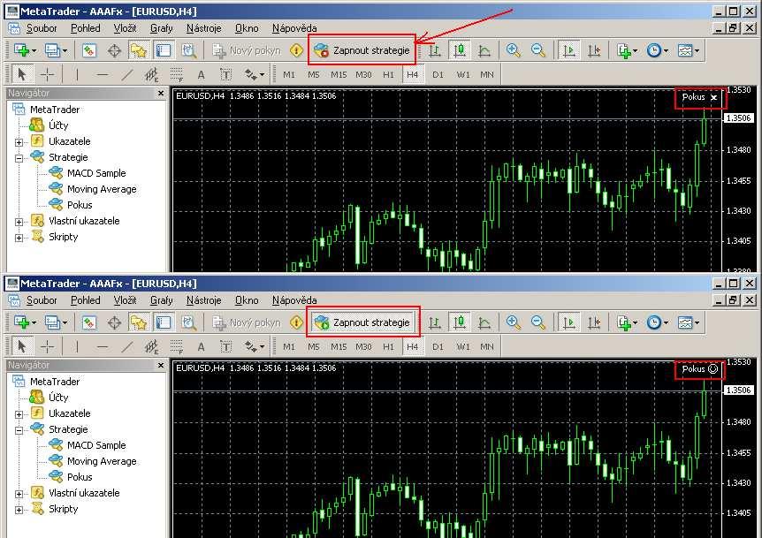Screen dimensions: 762x538
Task: Open Market Watch icon in lower window
Action: 89,322
